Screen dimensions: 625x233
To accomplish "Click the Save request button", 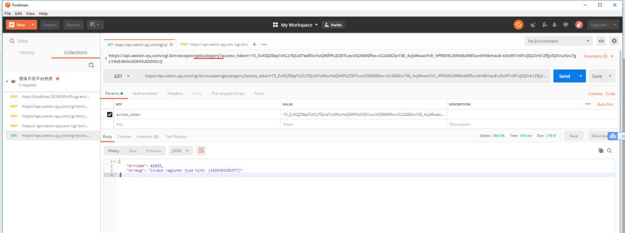I will pos(597,76).
